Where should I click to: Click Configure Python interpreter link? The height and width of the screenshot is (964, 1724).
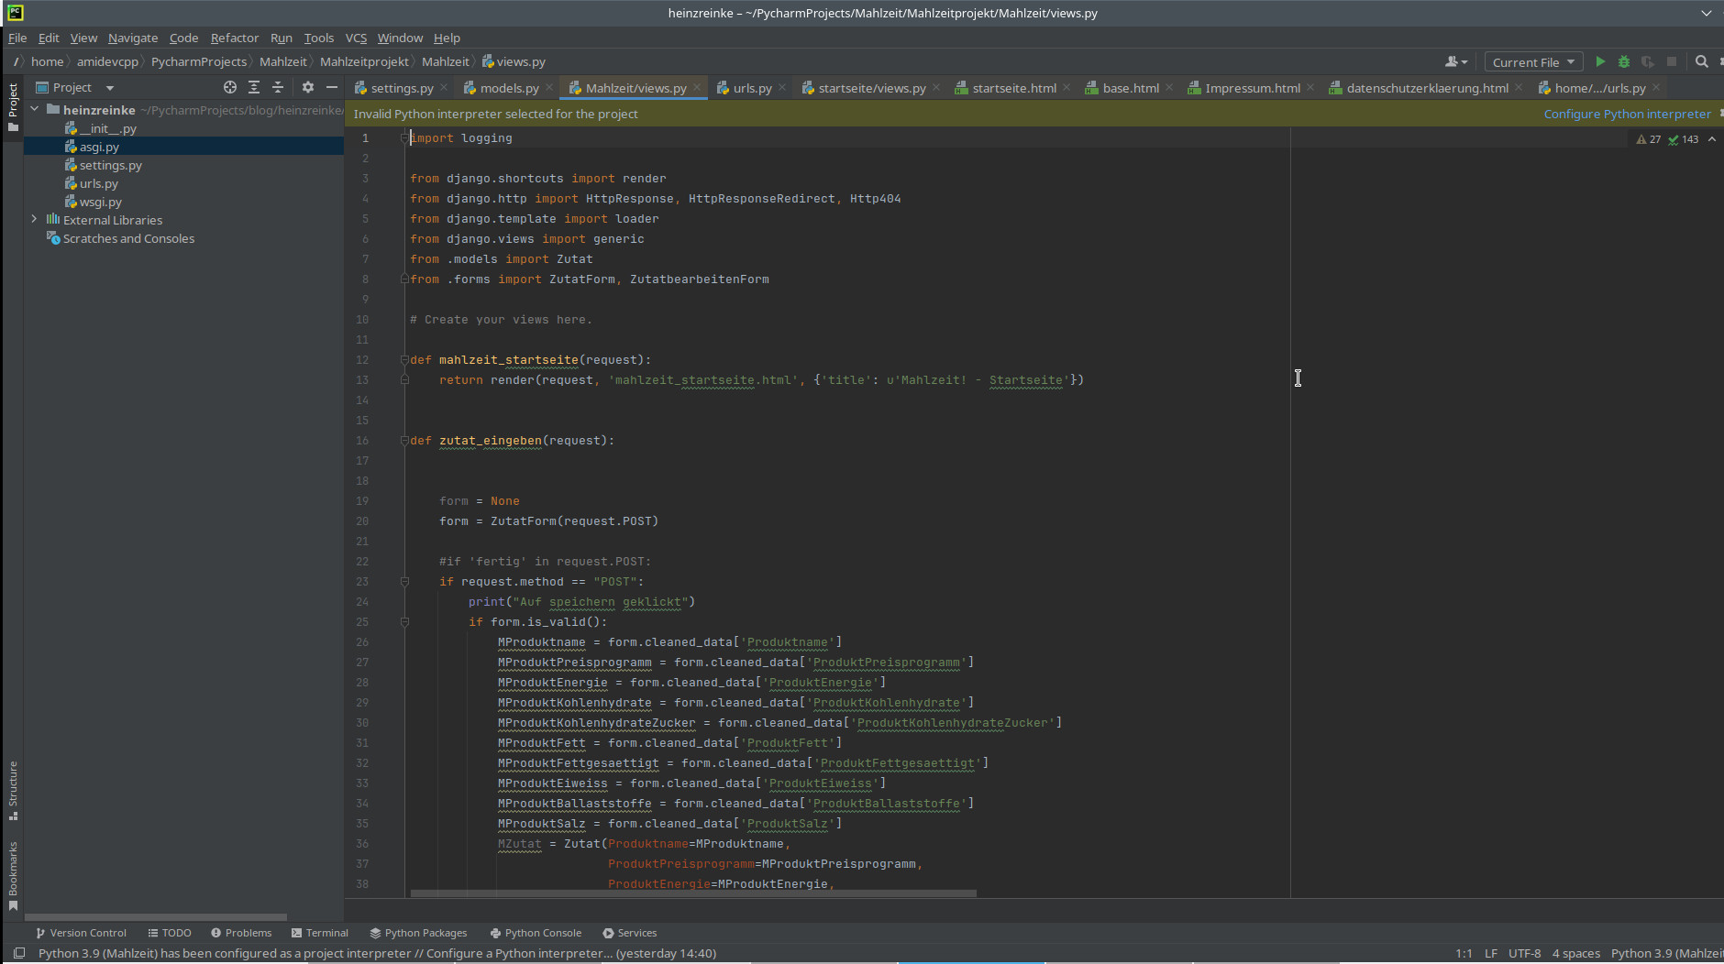1627,114
